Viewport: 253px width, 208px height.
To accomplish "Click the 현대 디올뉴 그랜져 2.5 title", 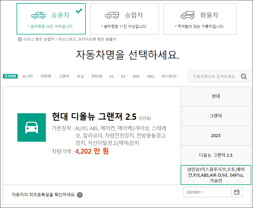I will [x=94, y=116].
